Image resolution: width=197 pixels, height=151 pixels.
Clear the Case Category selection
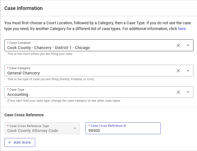click(178, 71)
